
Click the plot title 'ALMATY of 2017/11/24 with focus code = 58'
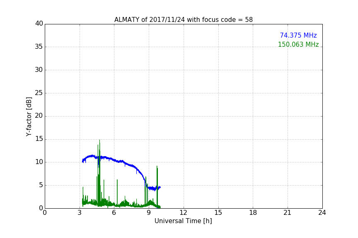(183, 19)
